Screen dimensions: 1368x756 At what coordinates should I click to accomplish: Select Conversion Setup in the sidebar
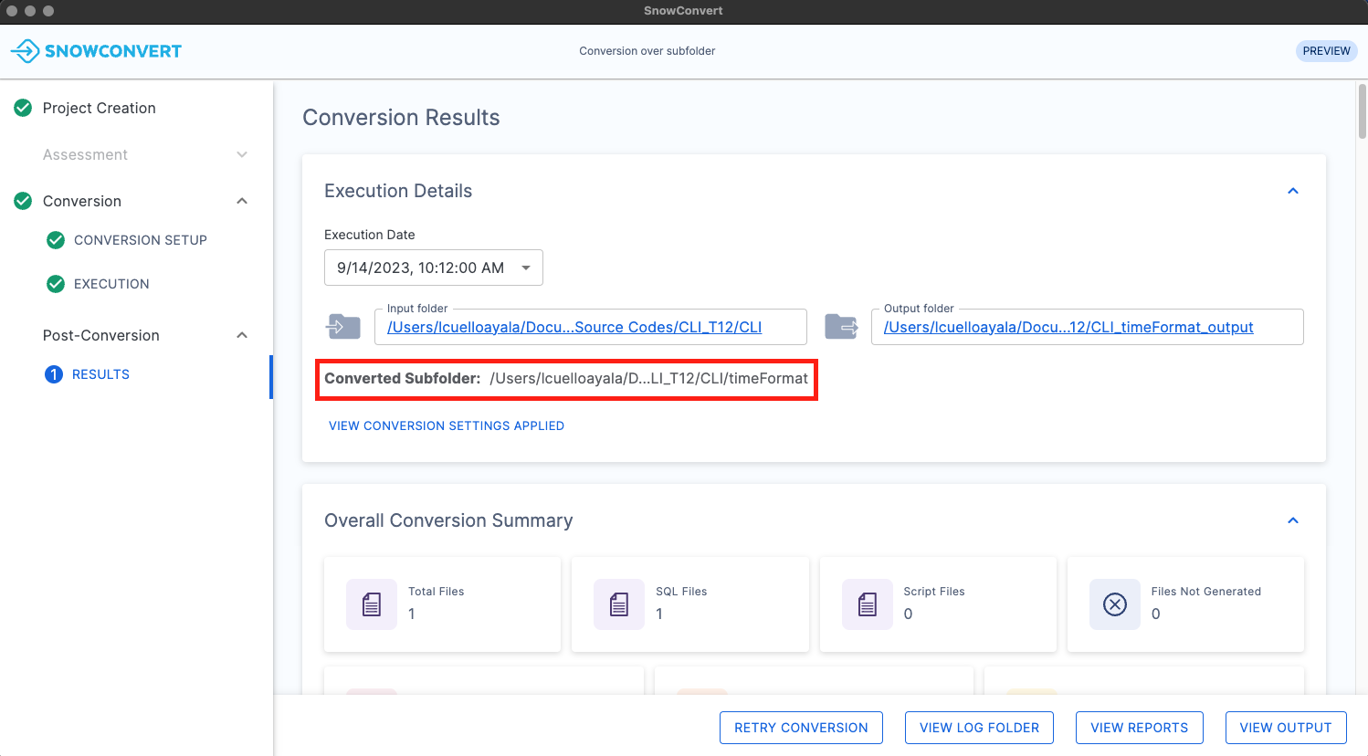[140, 240]
